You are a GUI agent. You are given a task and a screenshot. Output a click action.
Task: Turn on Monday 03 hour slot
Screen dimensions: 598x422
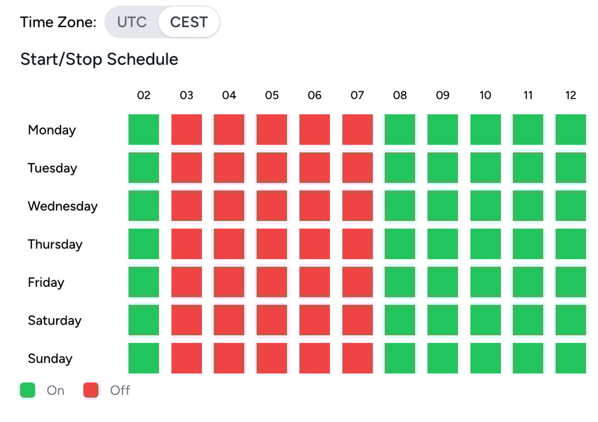pyautogui.click(x=186, y=130)
